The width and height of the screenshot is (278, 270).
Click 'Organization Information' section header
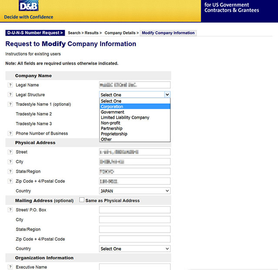click(x=44, y=258)
